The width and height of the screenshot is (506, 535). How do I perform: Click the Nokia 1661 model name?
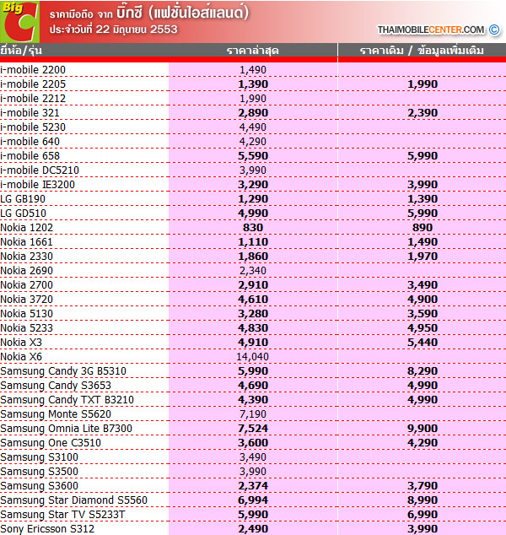click(x=27, y=242)
